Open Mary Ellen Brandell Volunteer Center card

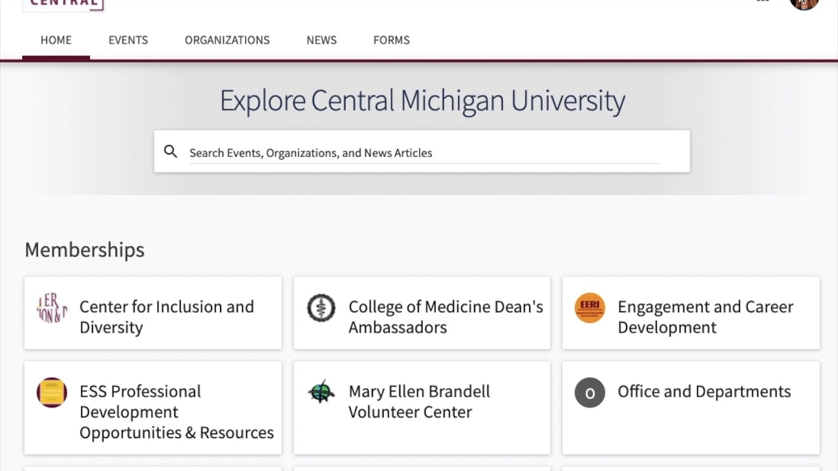click(x=422, y=408)
